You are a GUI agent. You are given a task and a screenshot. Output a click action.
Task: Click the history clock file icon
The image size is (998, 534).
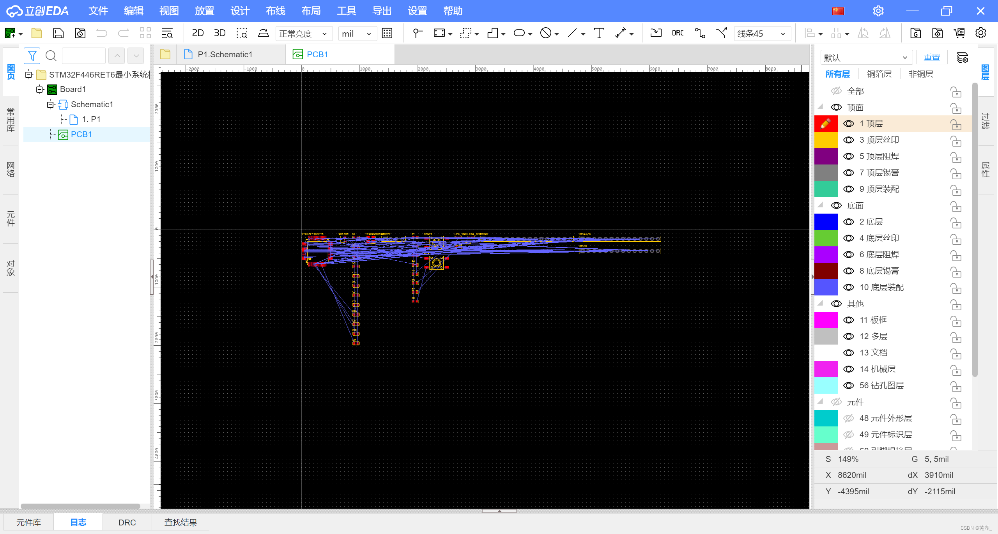(x=80, y=34)
